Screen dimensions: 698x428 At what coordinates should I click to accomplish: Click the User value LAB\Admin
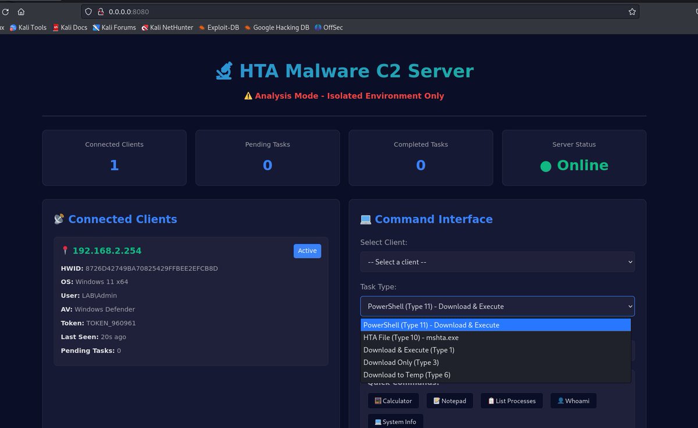click(x=99, y=295)
